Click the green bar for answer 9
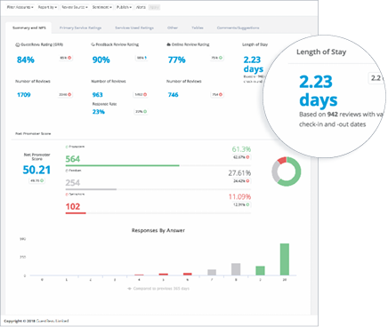The width and height of the screenshot is (388, 327). click(261, 271)
